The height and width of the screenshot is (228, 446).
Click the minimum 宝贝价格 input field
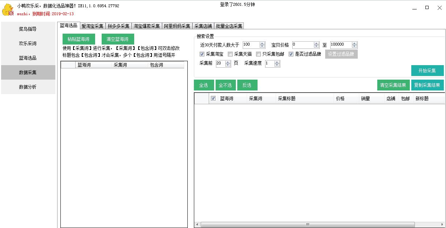click(302, 45)
